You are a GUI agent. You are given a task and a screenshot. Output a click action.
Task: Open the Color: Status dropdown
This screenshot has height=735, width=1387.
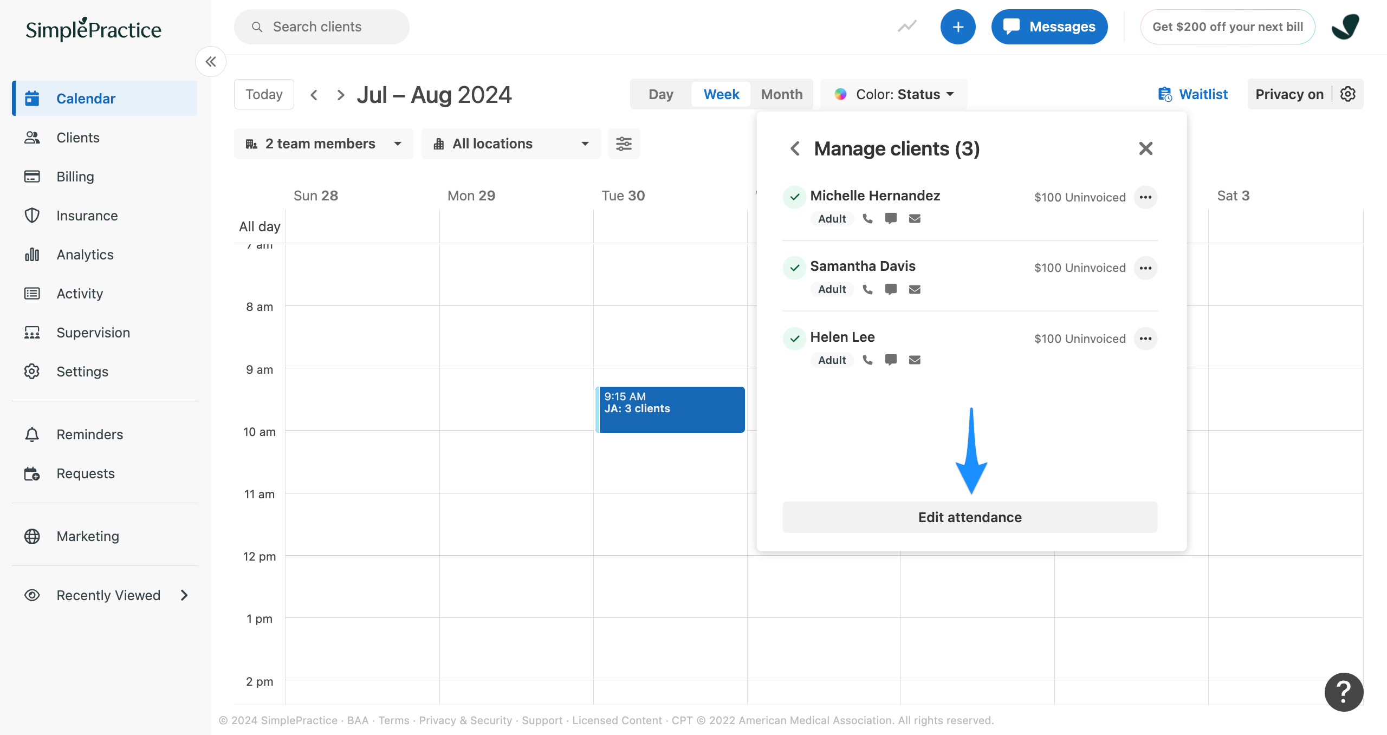pyautogui.click(x=895, y=94)
